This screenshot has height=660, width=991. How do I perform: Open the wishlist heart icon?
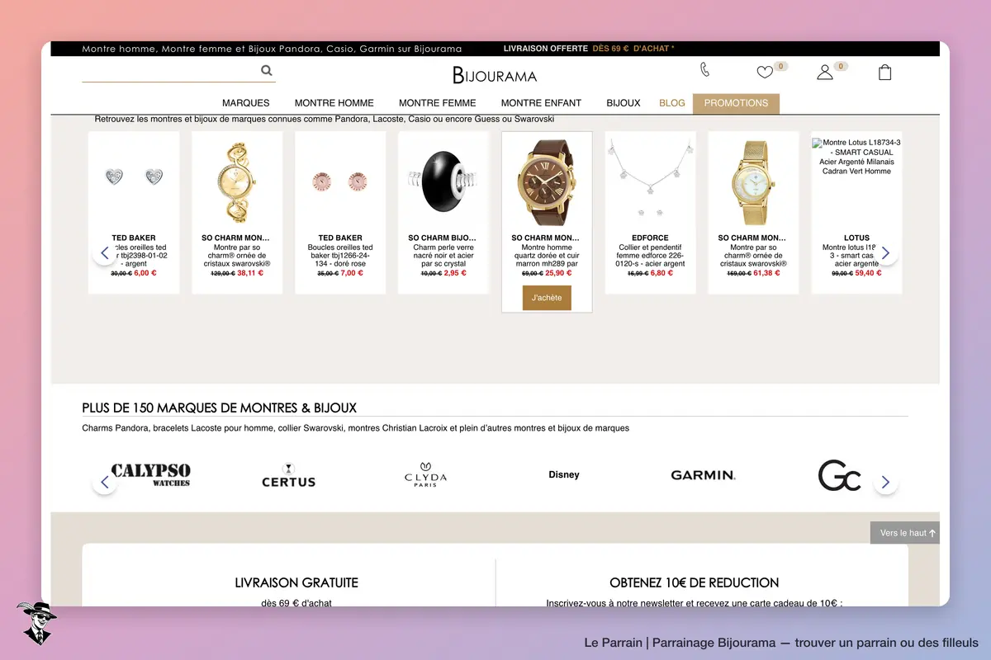tap(765, 72)
